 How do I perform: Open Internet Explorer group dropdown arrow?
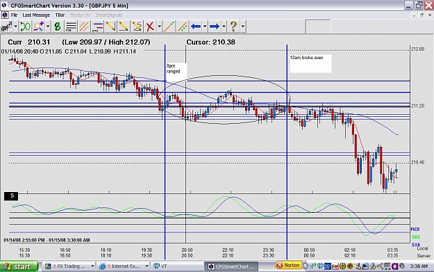(147, 266)
